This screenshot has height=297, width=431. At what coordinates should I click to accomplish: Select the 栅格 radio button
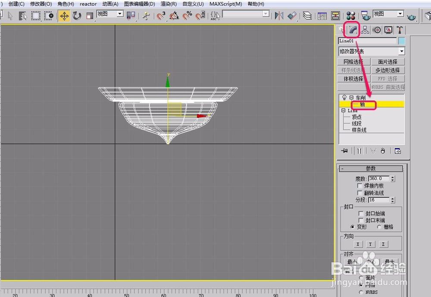click(379, 227)
